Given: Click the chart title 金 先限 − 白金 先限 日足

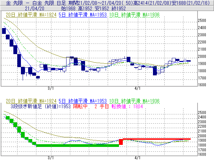Looking at the screenshot, I should pos(36,3).
